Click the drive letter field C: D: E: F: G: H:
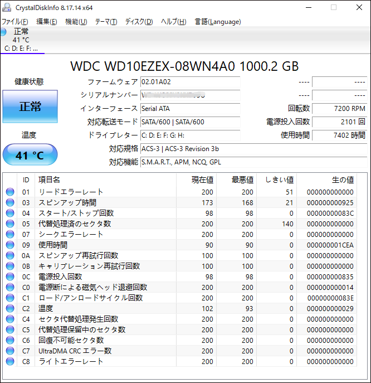 pyautogui.click(x=191, y=135)
